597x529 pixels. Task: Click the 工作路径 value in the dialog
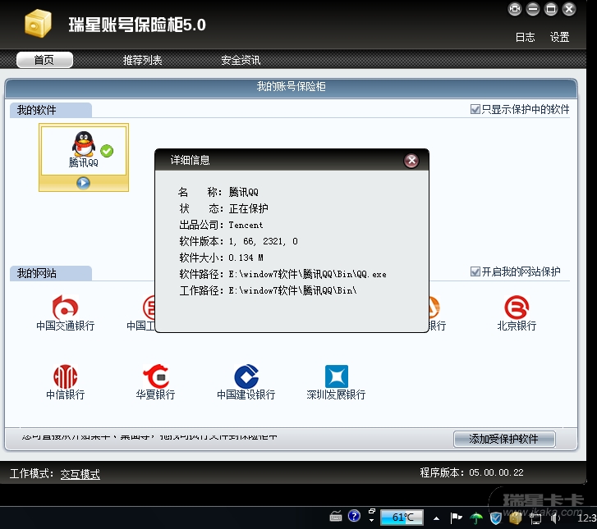pos(293,290)
